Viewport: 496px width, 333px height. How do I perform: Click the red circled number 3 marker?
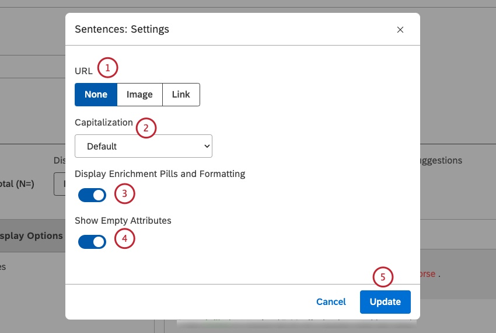tap(125, 194)
